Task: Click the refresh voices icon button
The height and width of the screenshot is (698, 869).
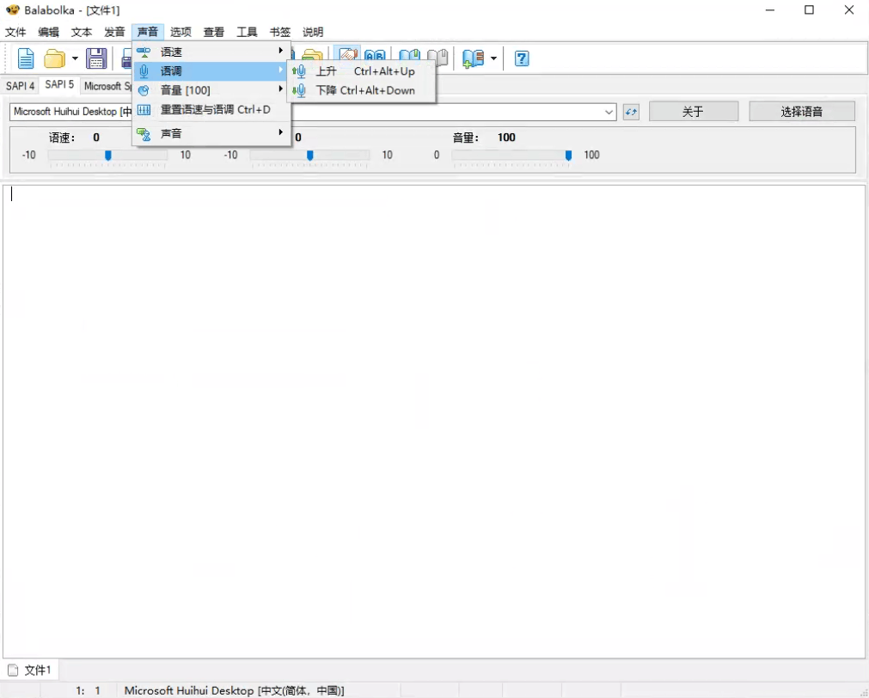Action: coord(631,112)
